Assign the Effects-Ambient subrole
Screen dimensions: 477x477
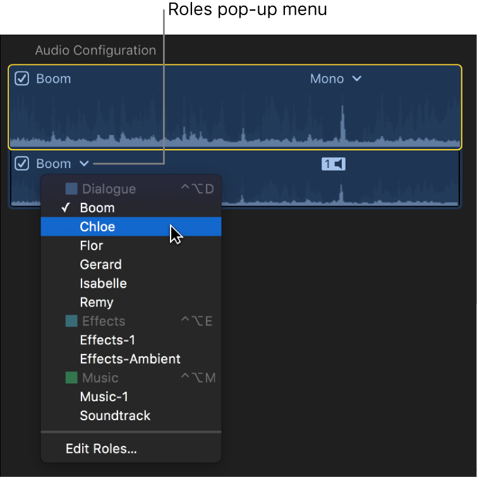(130, 359)
